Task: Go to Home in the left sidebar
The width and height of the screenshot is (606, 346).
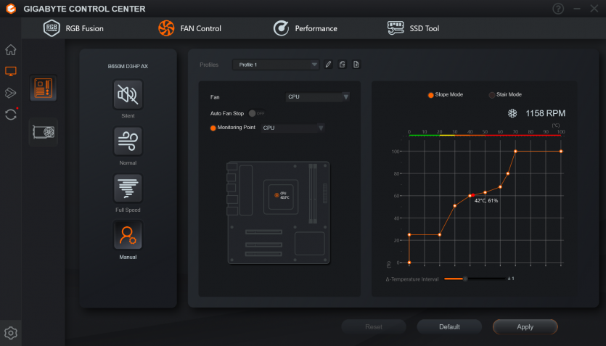Action: point(11,50)
